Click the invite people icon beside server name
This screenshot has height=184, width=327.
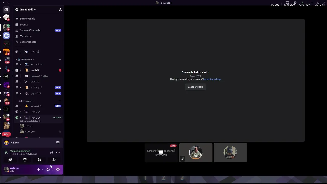click(60, 10)
